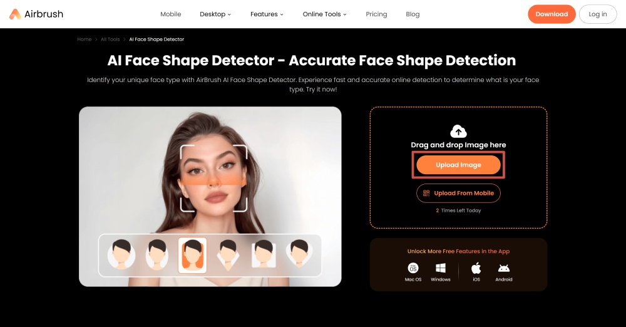
Task: Click the 'Drag and drop image here' text
Action: [458, 145]
